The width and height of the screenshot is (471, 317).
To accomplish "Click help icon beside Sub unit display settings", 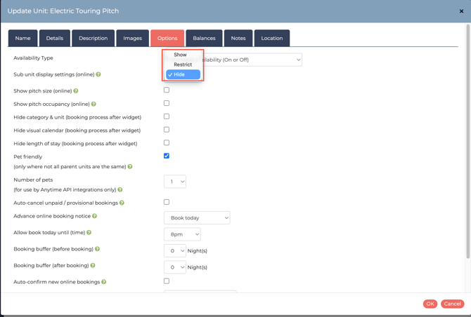I will tap(98, 74).
